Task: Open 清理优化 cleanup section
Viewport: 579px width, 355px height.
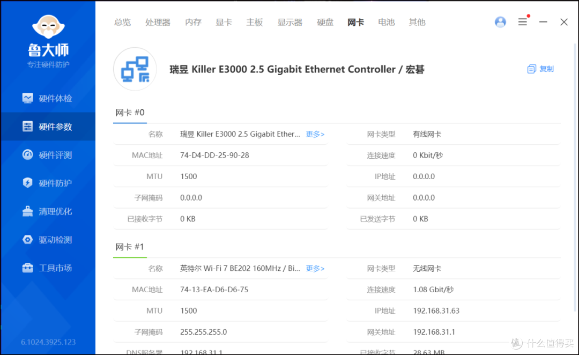Action: (x=48, y=211)
